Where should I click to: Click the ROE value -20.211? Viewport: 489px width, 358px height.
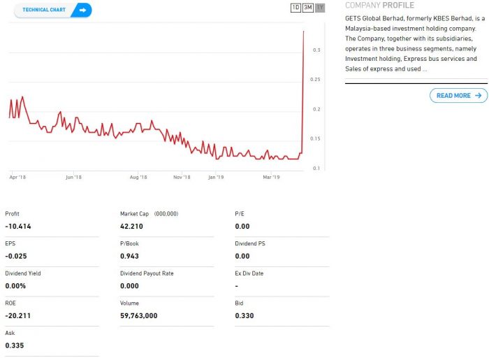point(18,315)
